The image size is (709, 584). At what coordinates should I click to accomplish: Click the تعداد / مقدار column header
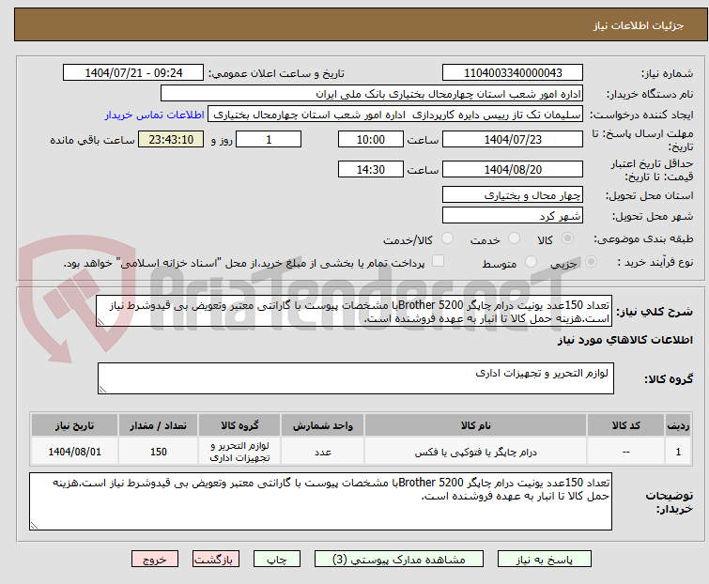pos(159,425)
